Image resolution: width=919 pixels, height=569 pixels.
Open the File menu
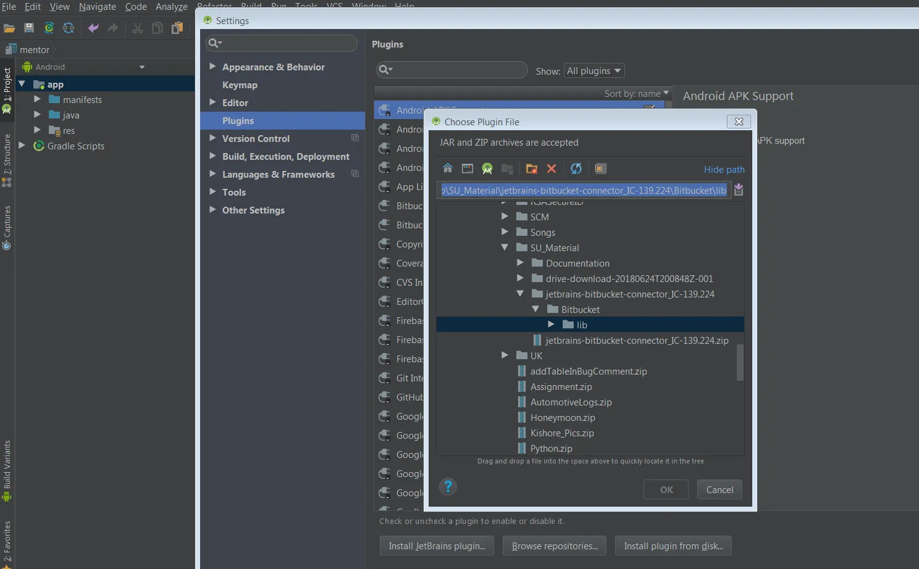(x=9, y=6)
